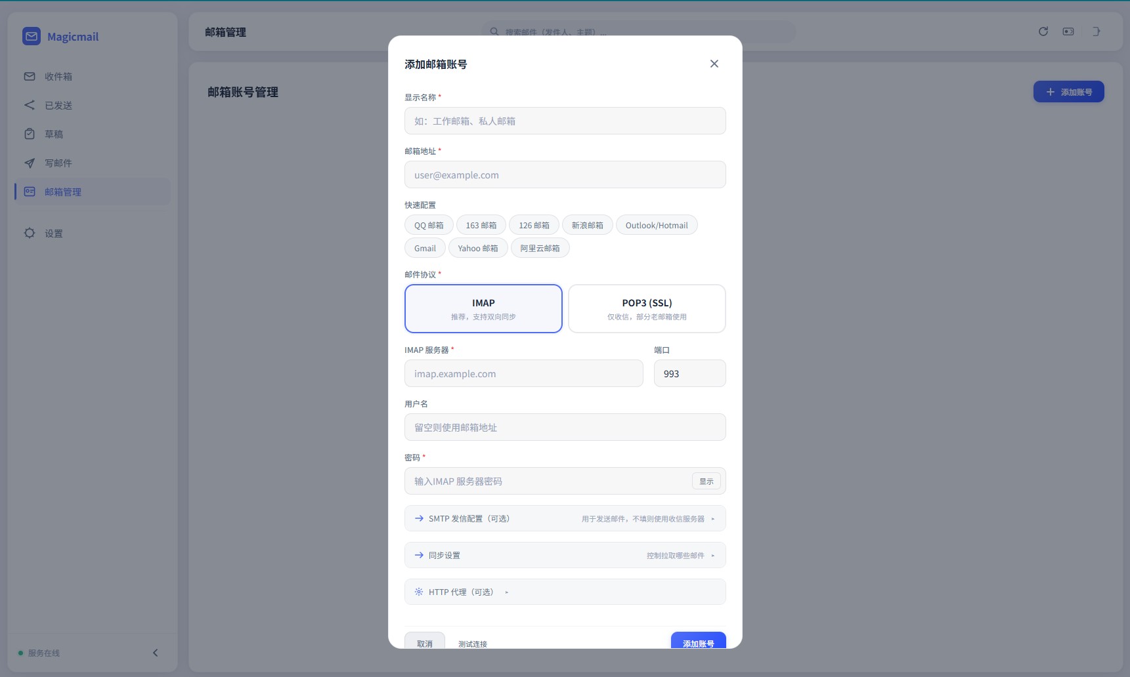Click the 端口 field showing 993
1130x677 pixels.
coord(690,373)
